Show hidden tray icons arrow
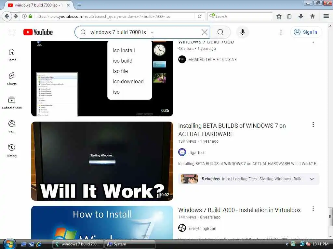 pos(287,244)
